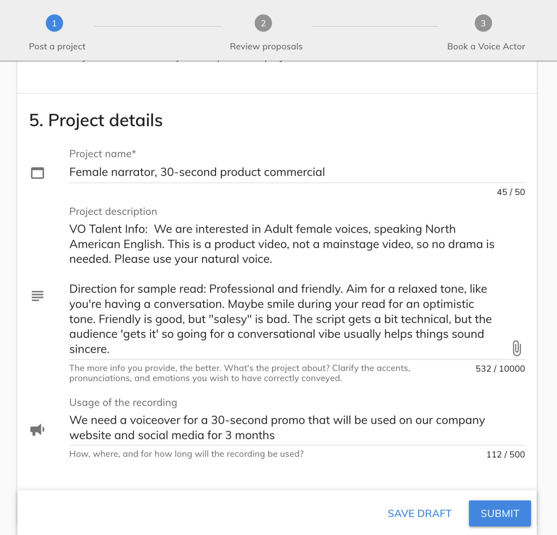Viewport: 557px width, 535px height.
Task: Click the 45 / 50 character counter
Action: pyautogui.click(x=511, y=192)
